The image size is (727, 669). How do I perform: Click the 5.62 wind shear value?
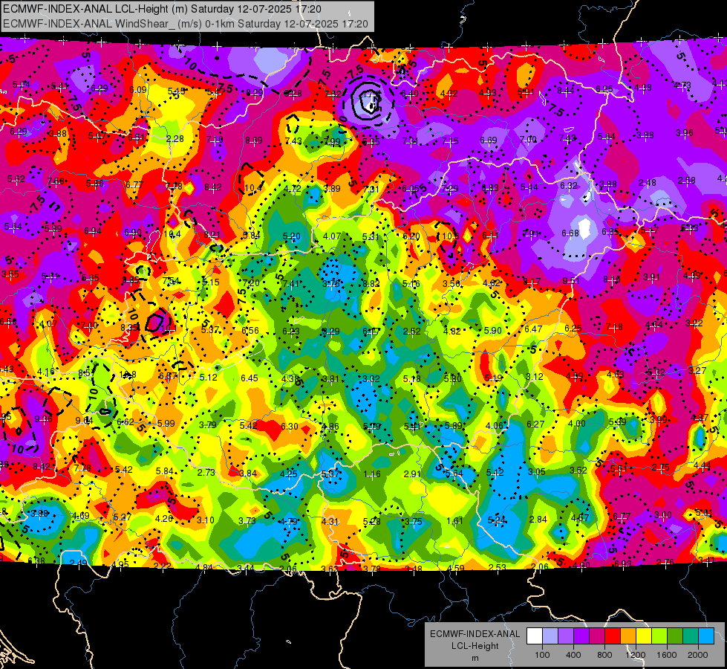[16, 179]
